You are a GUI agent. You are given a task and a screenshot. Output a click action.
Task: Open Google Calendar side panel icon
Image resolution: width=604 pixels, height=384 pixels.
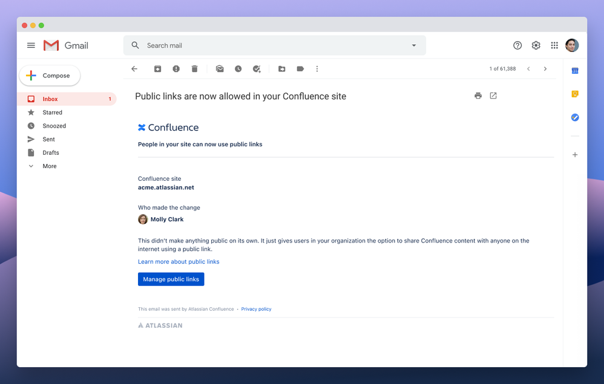point(575,71)
